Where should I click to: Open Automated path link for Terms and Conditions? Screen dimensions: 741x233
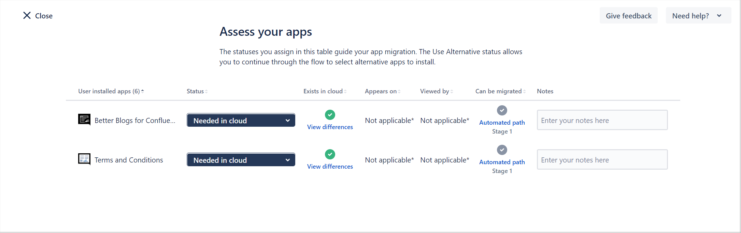click(x=502, y=162)
